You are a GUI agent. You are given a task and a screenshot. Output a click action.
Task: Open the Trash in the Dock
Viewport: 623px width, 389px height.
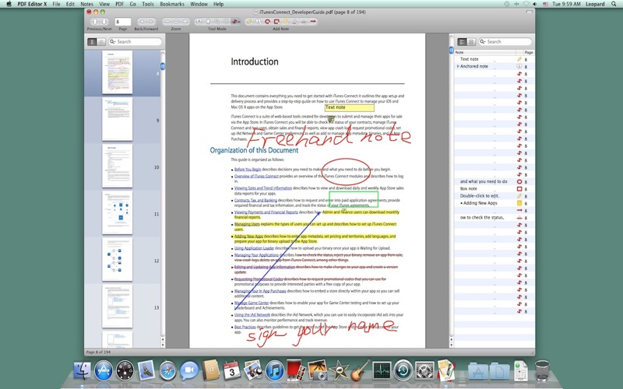point(542,371)
